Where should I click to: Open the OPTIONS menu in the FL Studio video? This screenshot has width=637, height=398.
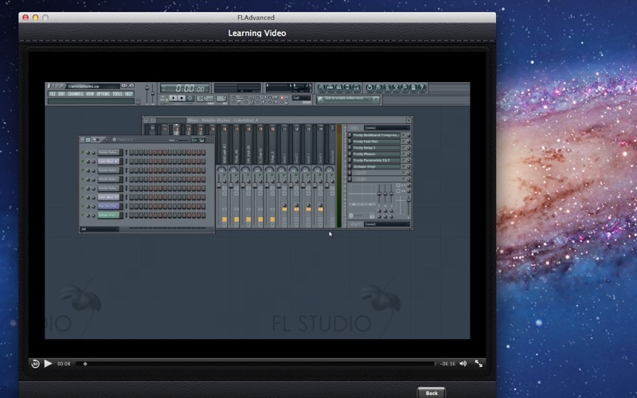[104, 94]
